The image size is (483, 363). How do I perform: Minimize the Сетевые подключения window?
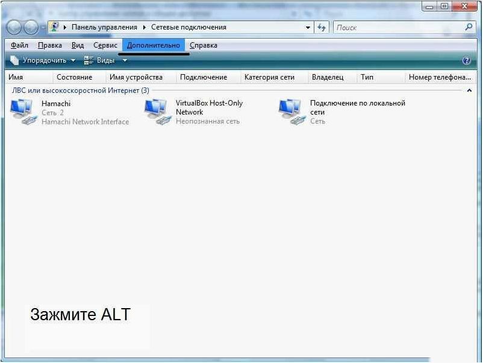tap(430, 6)
